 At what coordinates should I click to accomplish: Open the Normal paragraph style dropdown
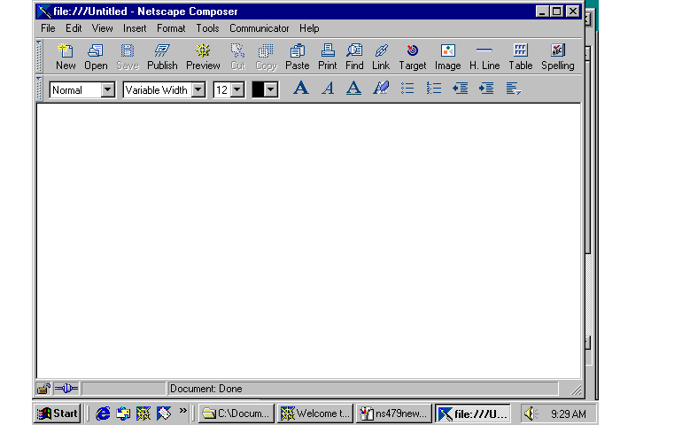tap(107, 90)
